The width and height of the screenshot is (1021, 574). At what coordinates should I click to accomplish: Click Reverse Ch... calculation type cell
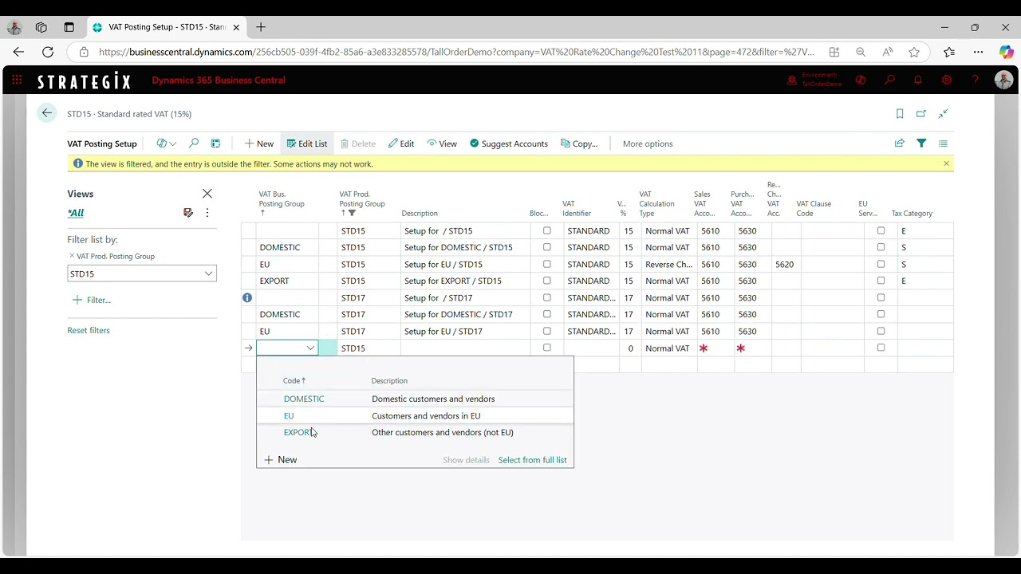(668, 264)
